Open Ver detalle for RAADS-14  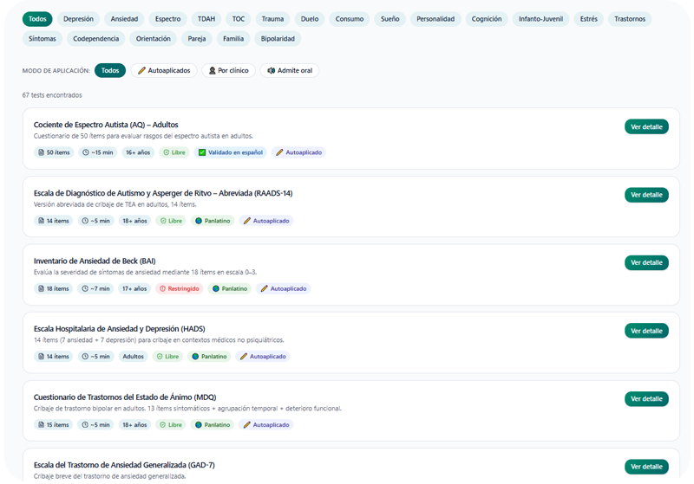pos(646,195)
